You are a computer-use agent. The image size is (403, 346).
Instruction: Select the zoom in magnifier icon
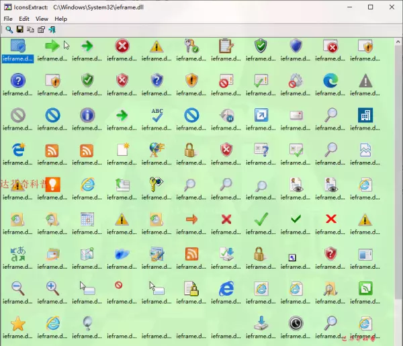pos(52,288)
